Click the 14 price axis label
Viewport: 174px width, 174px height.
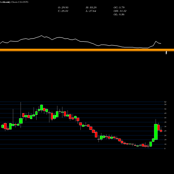tap(165, 144)
